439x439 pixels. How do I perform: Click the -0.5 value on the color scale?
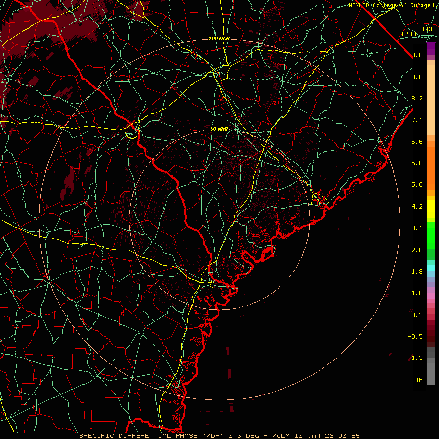point(415,337)
